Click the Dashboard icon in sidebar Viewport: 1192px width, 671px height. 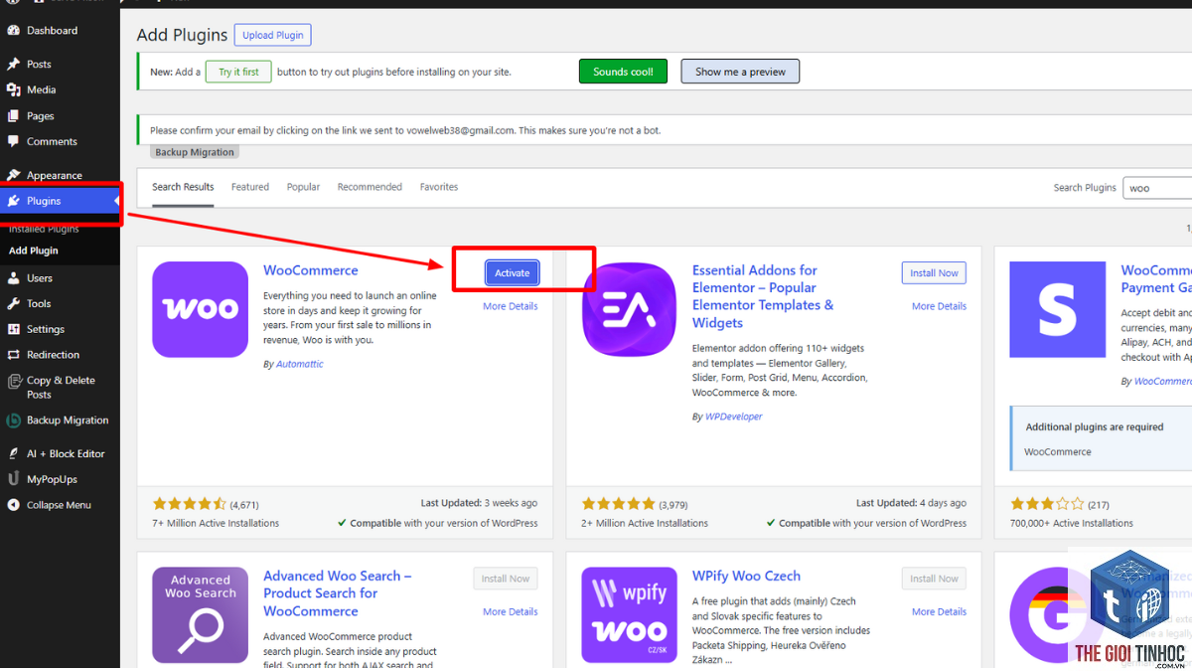click(x=13, y=31)
